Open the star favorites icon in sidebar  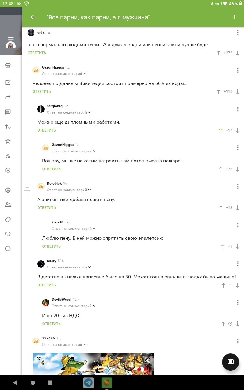pyautogui.click(x=8, y=141)
